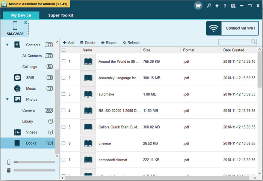Click the book list scroll down arrow

(x=260, y=173)
